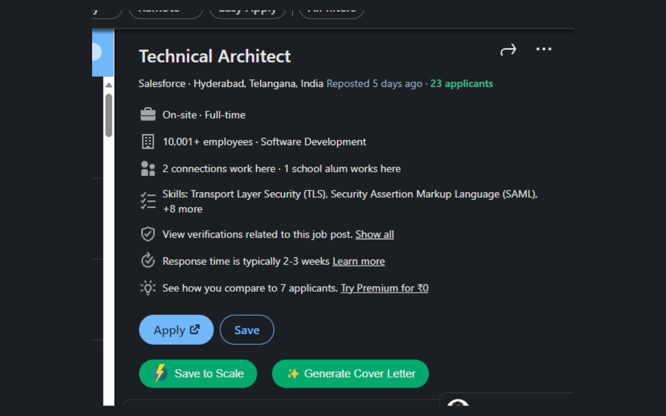
Task: Click the Technical Architect job title
Action: pos(215,56)
